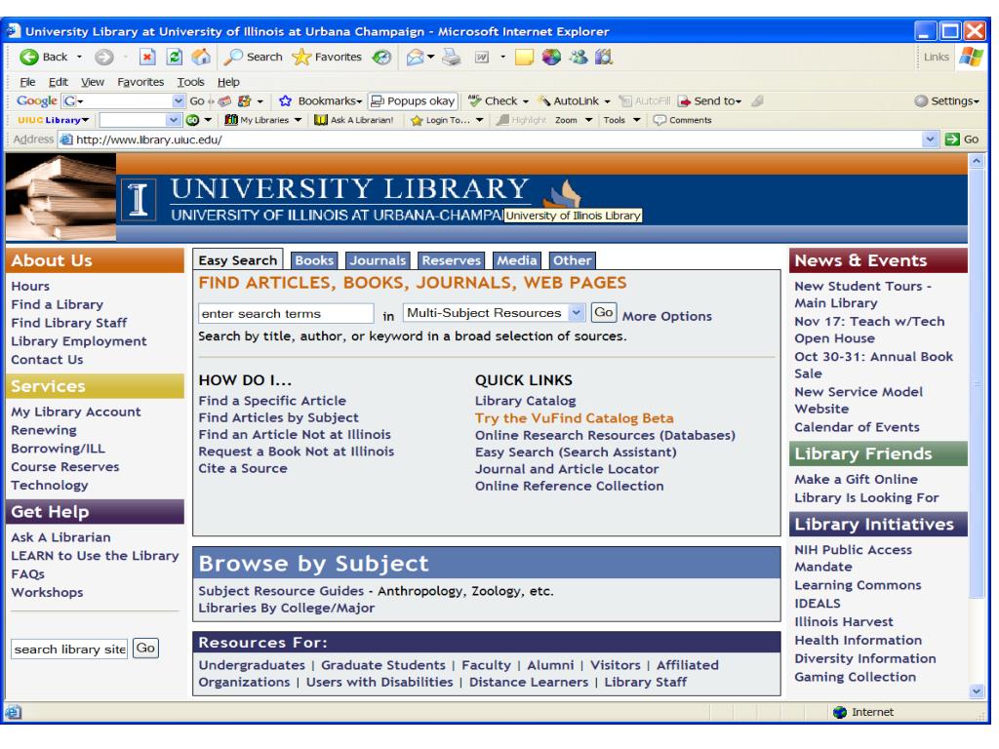The width and height of the screenshot is (999, 749).
Task: Click the Google toolbar logo
Action: point(37,100)
